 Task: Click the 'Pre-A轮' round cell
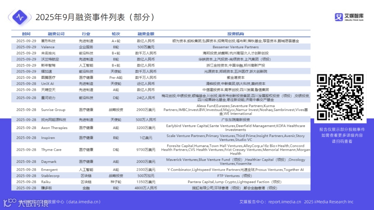[x=116, y=77]
